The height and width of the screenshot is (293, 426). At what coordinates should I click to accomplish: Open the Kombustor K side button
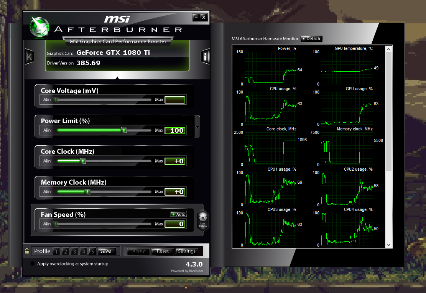tap(30, 56)
